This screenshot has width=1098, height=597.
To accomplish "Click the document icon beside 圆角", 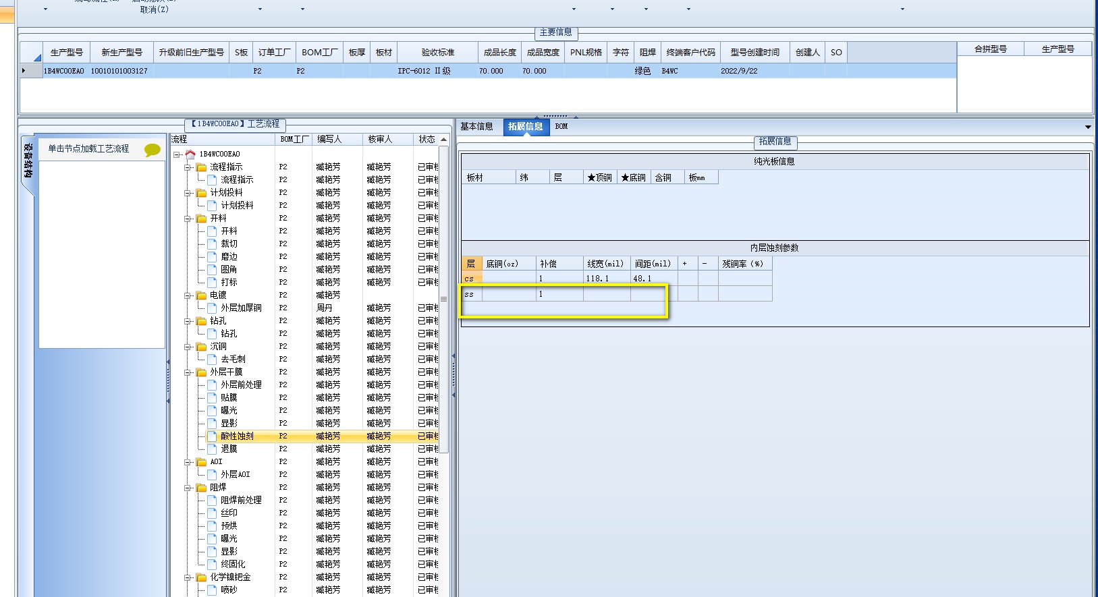I will tap(212, 270).
